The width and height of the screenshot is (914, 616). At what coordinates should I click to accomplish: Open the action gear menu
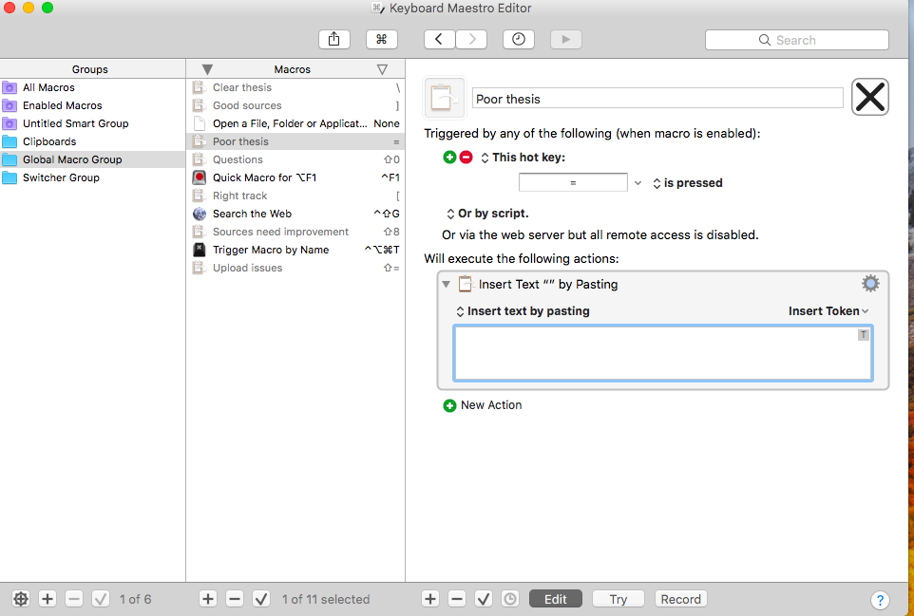point(870,284)
